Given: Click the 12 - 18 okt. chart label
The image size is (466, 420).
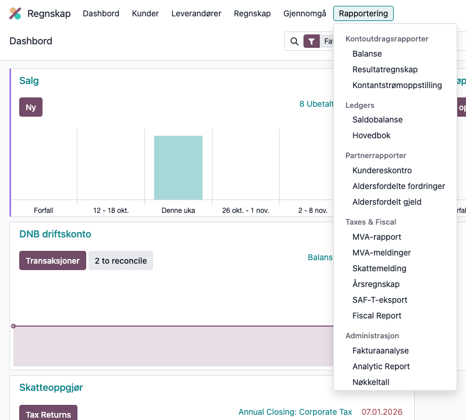Looking at the screenshot, I should coord(111,211).
